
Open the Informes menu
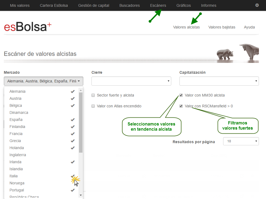pyautogui.click(x=209, y=5)
